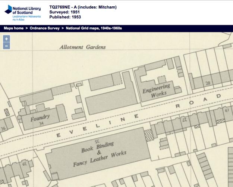This screenshot has height=187, width=233.
Task: Go to the Ordnance Survey breadcrumb
Action: (x=45, y=28)
